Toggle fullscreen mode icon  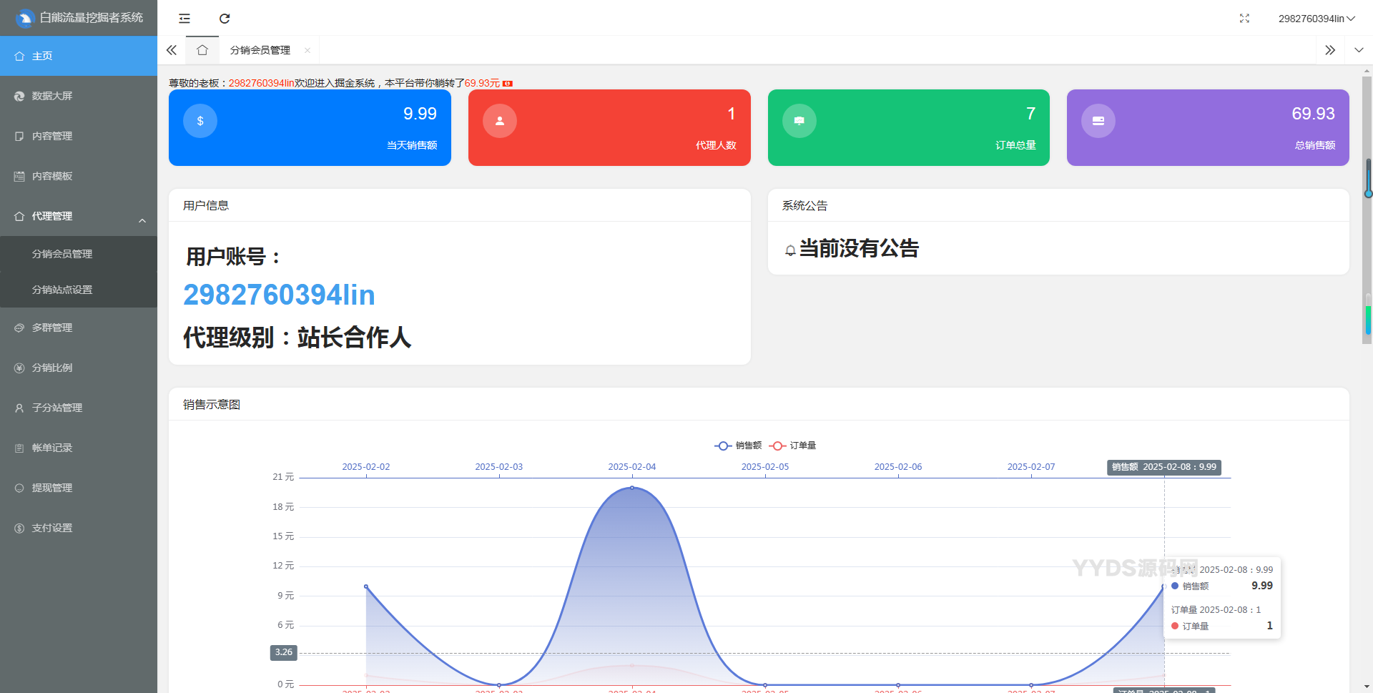tap(1244, 19)
